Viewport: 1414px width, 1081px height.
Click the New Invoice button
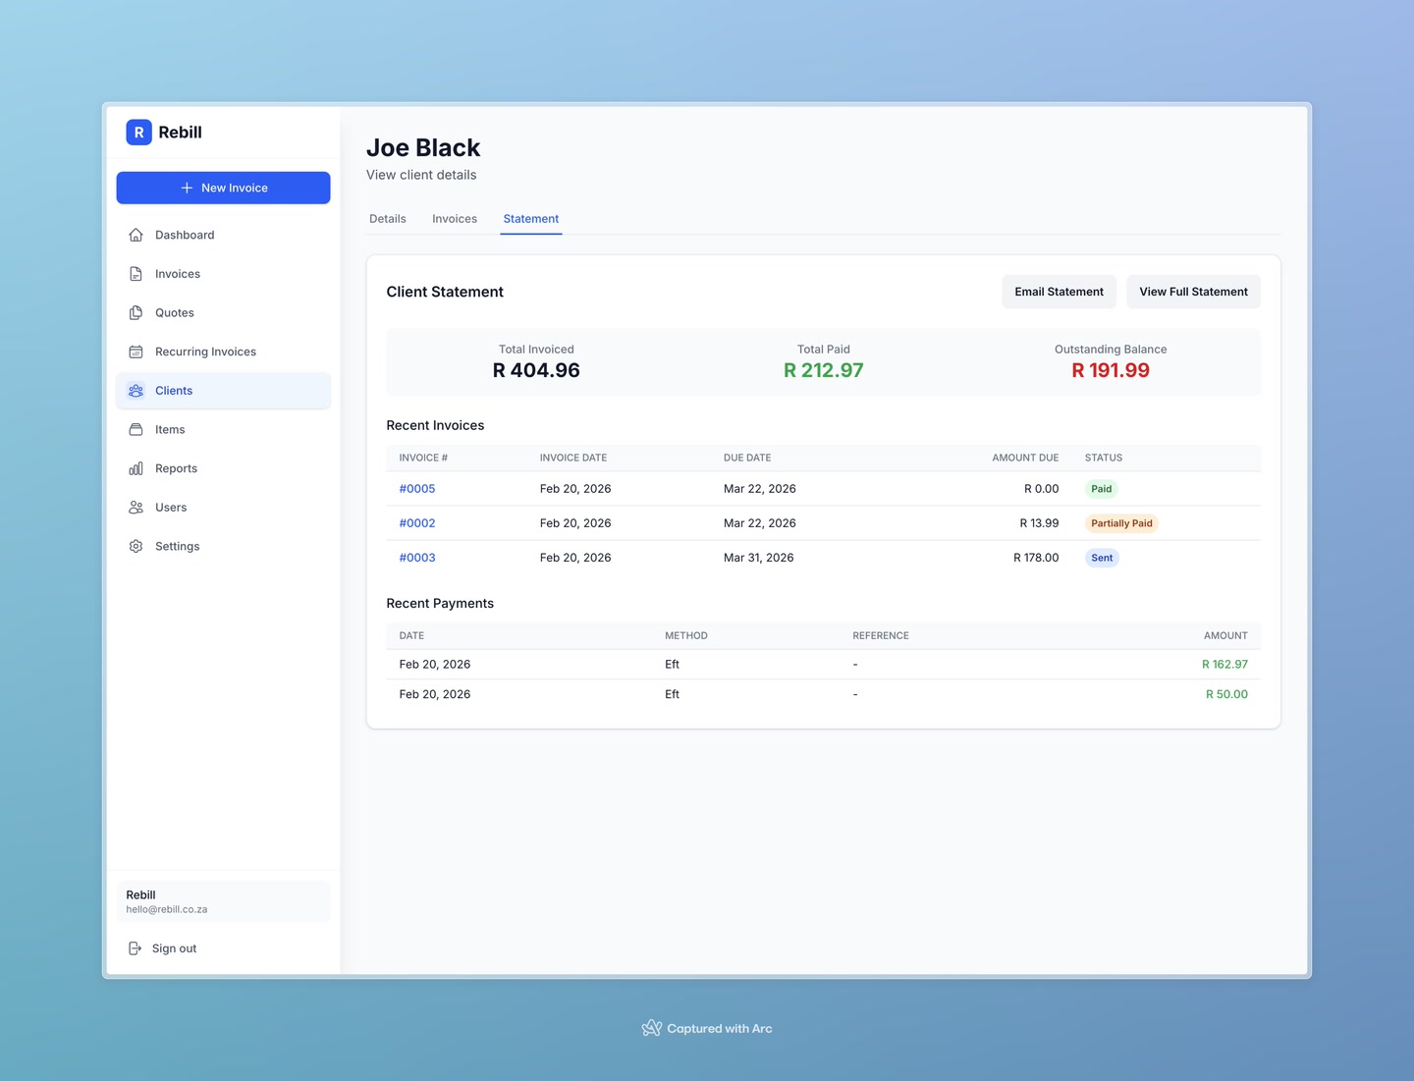tap(223, 188)
